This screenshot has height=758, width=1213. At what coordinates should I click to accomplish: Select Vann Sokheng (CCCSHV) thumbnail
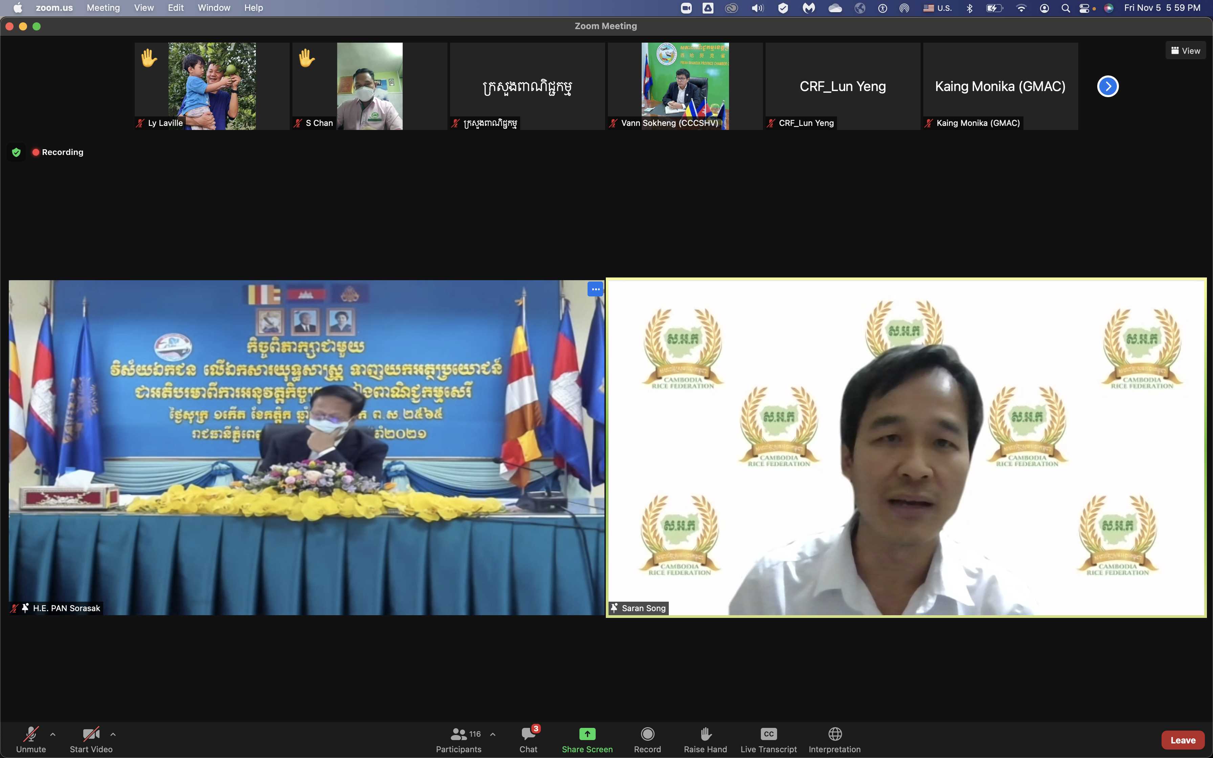pyautogui.click(x=685, y=86)
